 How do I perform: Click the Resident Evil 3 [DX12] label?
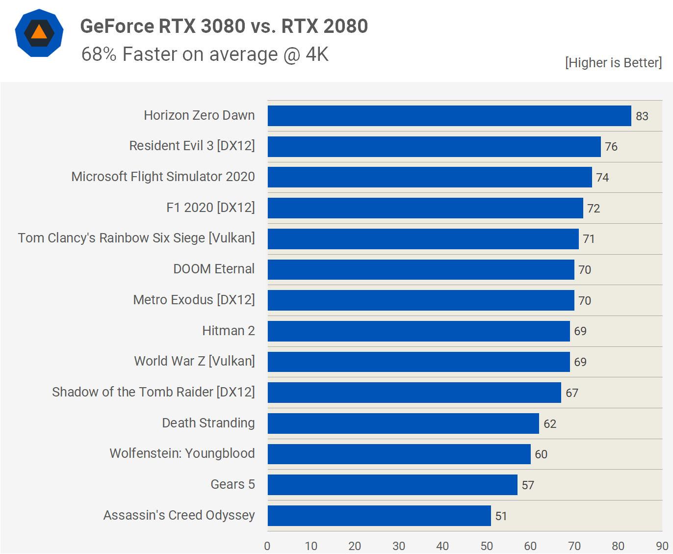coord(192,146)
